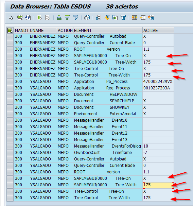Screen dimensions: 193x206
Task: Click the UNAME column header
Action: pyautogui.click(x=43, y=30)
